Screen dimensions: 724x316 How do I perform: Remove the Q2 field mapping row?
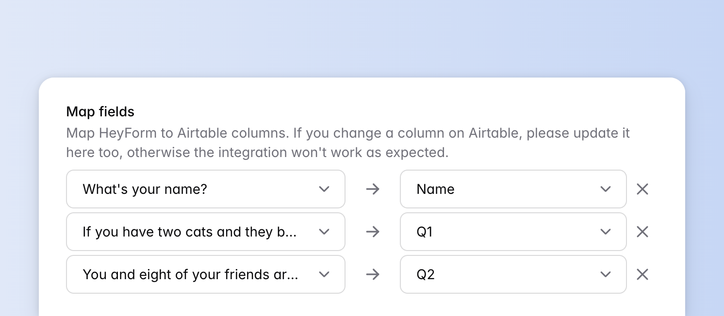click(642, 274)
